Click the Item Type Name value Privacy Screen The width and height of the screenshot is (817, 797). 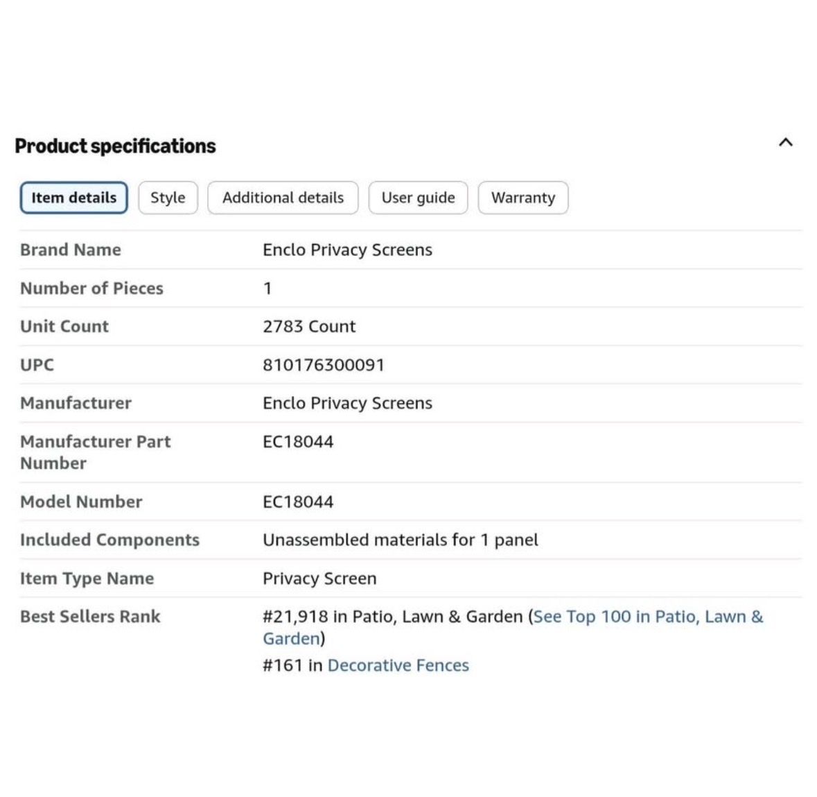coord(319,579)
